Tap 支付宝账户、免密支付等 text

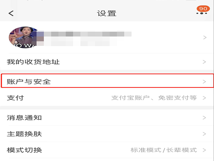tap(154, 98)
